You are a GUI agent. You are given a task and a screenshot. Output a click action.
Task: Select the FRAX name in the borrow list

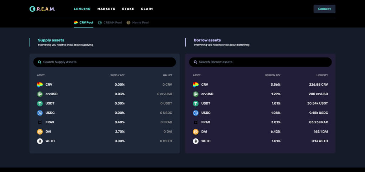pyautogui.click(x=206, y=122)
